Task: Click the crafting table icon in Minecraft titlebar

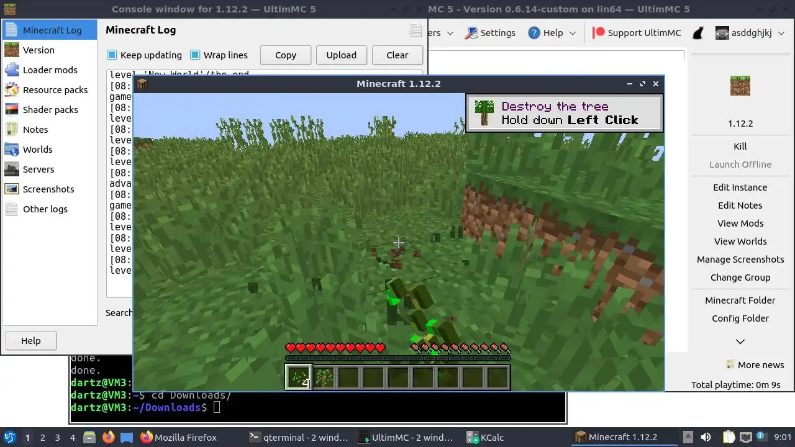Action: click(142, 84)
